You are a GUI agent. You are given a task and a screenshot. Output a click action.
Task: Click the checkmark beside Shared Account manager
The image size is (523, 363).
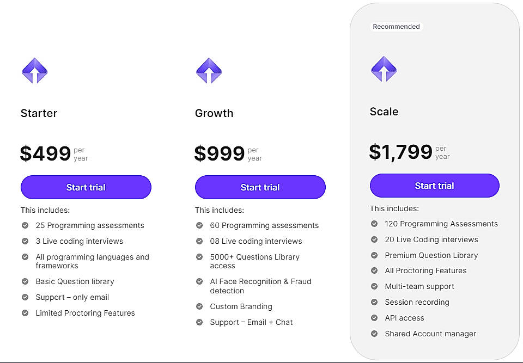pyautogui.click(x=374, y=334)
